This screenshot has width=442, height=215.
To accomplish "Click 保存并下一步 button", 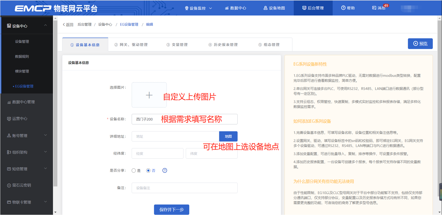I will tap(172, 210).
